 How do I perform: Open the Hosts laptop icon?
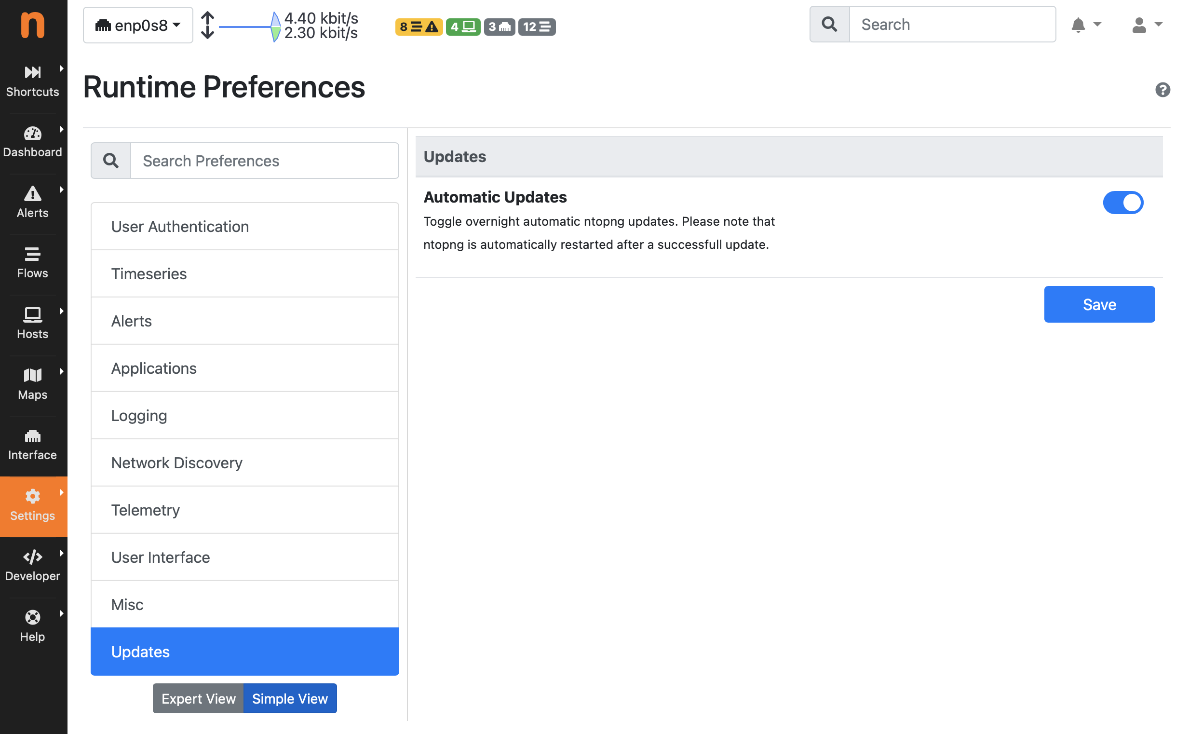[32, 315]
